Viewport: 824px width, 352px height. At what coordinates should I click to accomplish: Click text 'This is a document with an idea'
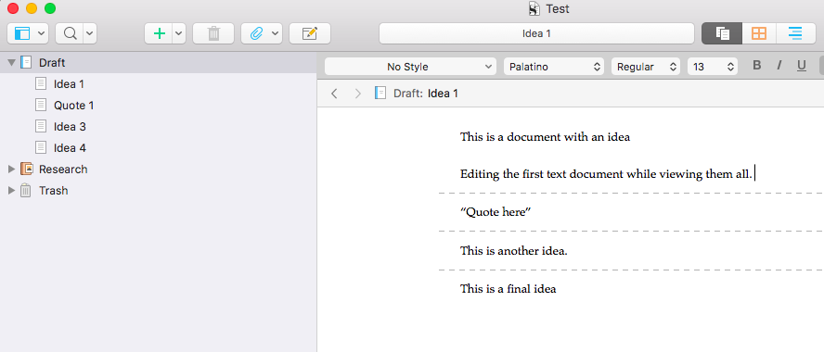pos(545,137)
